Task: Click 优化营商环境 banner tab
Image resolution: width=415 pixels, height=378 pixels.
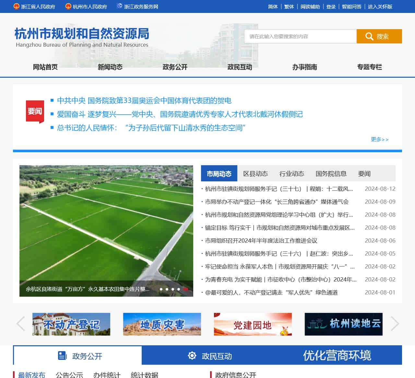Action: 337,355
